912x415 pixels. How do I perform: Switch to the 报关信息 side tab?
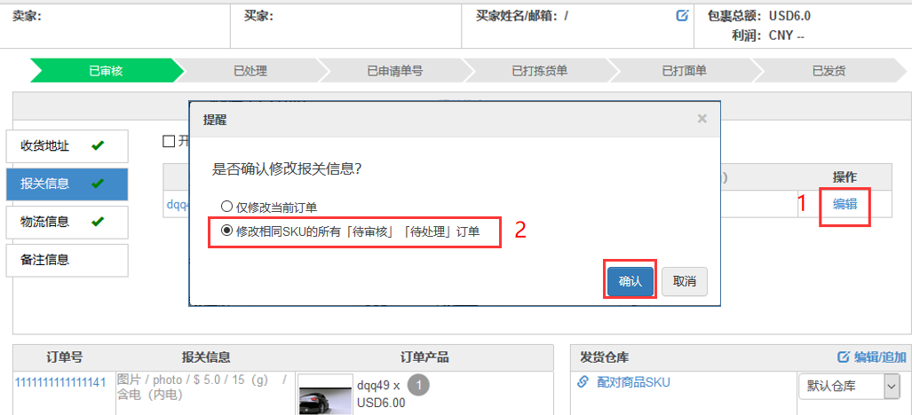[x=67, y=184]
